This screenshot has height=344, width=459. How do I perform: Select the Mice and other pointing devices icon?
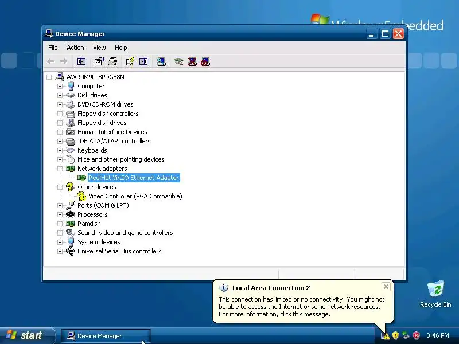click(x=71, y=159)
